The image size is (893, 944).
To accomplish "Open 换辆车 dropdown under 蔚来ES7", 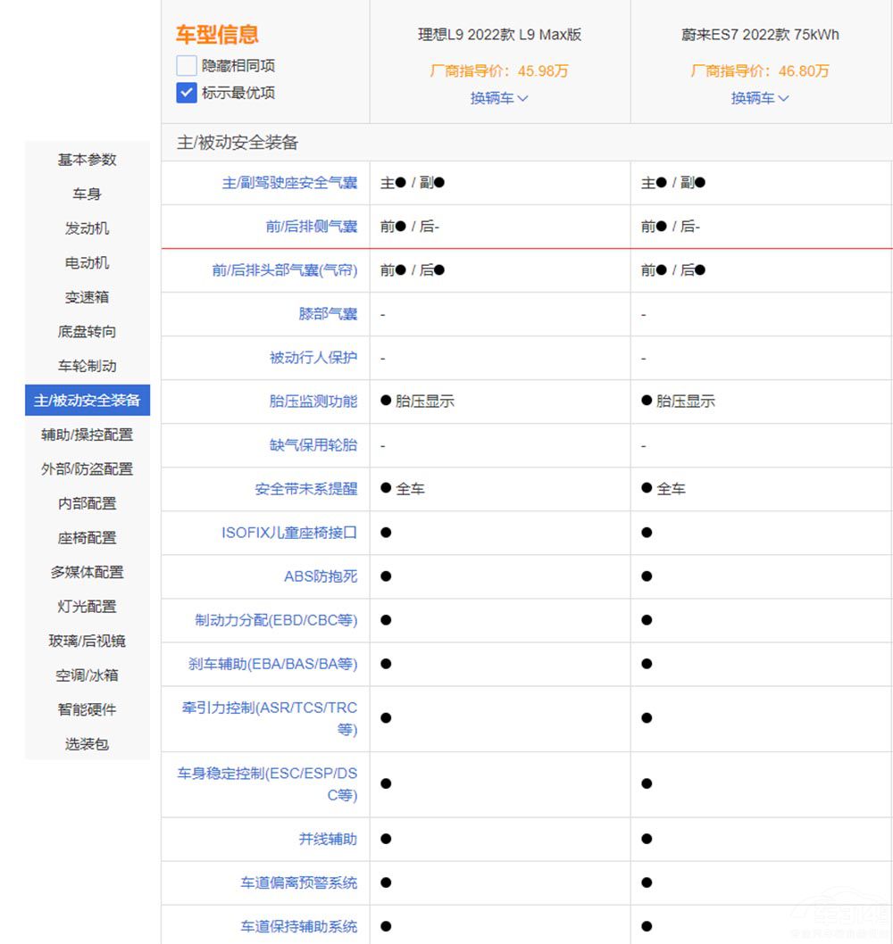I will click(760, 98).
